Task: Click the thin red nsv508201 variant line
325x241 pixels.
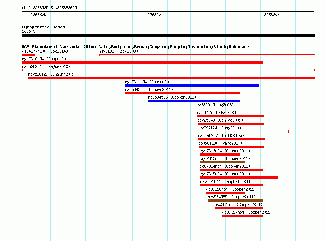Action: click(168, 70)
